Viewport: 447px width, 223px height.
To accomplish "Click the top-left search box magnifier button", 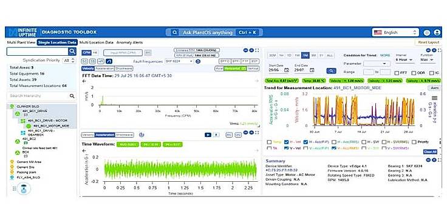I will [72, 51].
